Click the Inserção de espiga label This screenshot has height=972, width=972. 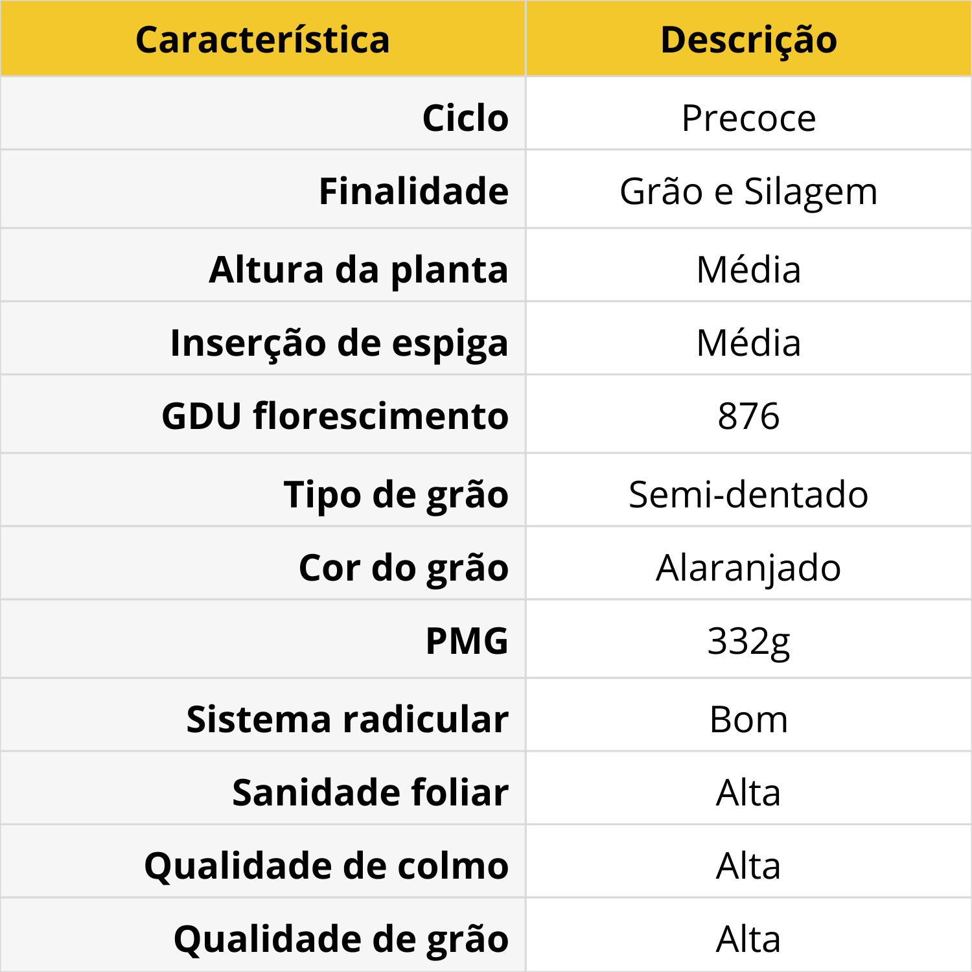click(x=339, y=342)
